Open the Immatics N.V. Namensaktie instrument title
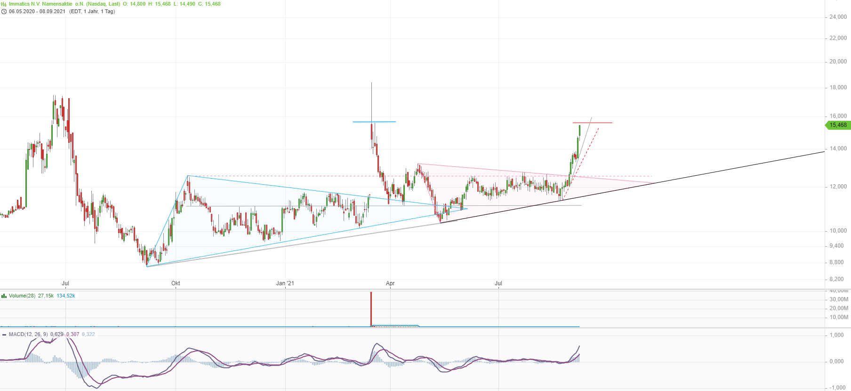The image size is (851, 391). click(x=40, y=4)
